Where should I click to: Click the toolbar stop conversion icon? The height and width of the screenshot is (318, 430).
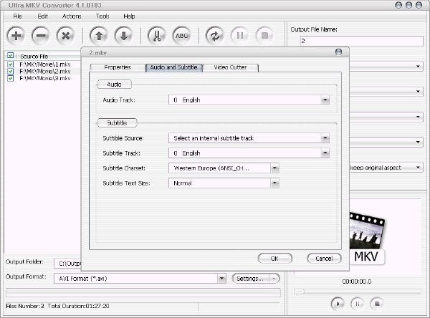(264, 35)
